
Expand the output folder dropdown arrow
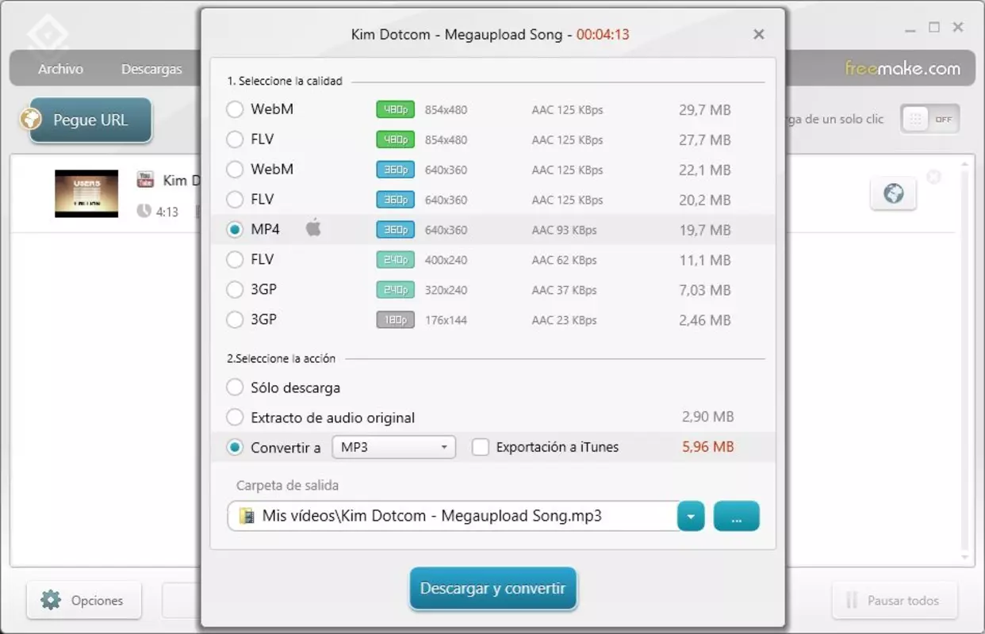coord(691,516)
